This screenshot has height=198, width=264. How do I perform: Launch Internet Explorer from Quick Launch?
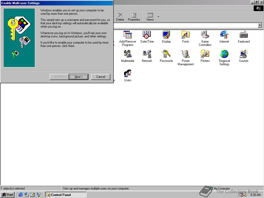pyautogui.click(x=21, y=195)
